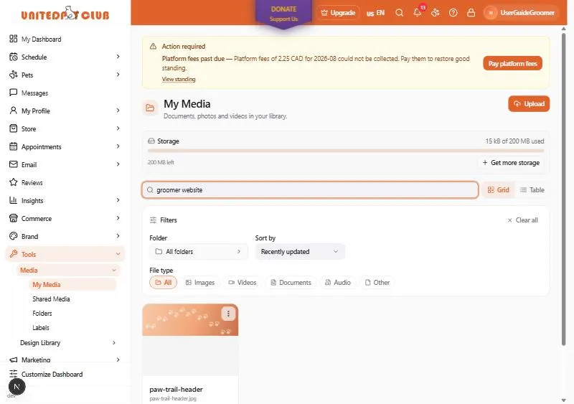Open the paw-trail-header thumbnail
Screen dimensions: 574x404
pyautogui.click(x=190, y=339)
